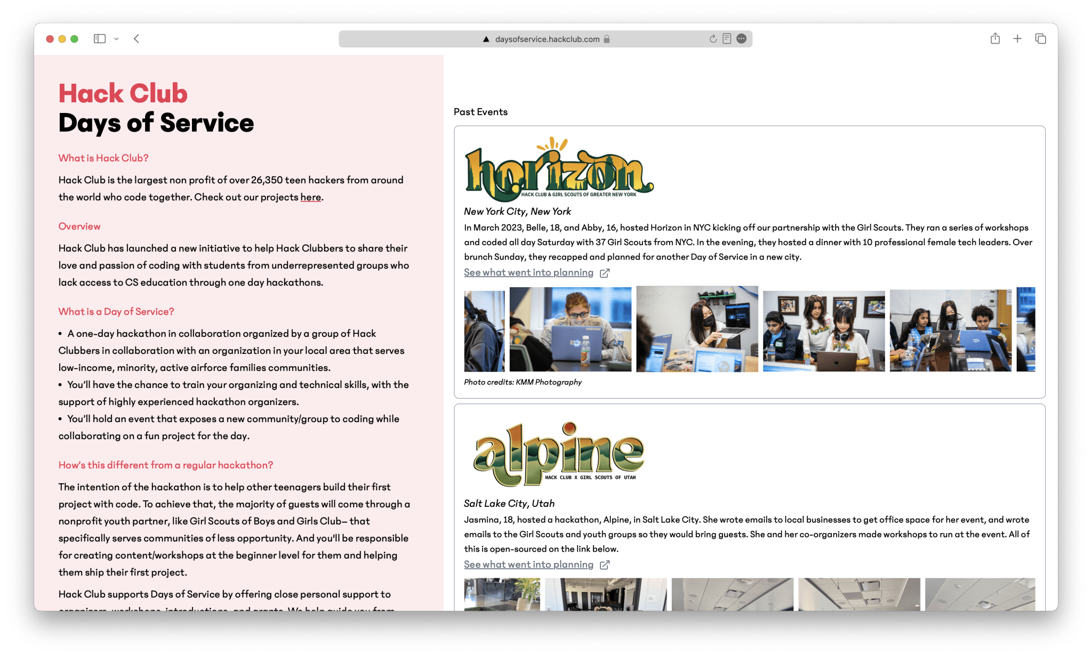Image resolution: width=1092 pixels, height=656 pixels.
Task: Open the sidebar options dropdown chevron
Action: 116,39
